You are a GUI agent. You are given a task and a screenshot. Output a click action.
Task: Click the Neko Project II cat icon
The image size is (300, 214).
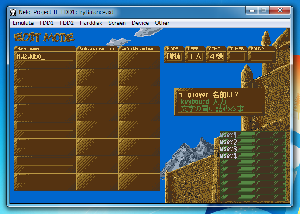point(13,12)
